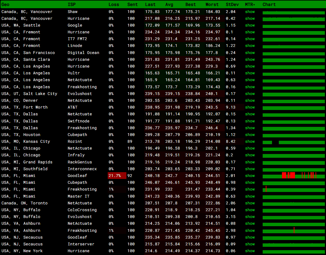Image resolution: width=326 pixels, height=255 pixels.
Task: Click the Avg column header
Action: coord(169,4)
